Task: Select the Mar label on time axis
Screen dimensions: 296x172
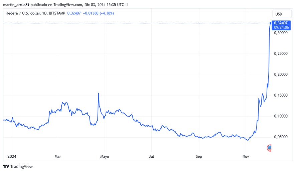Action: (58, 156)
